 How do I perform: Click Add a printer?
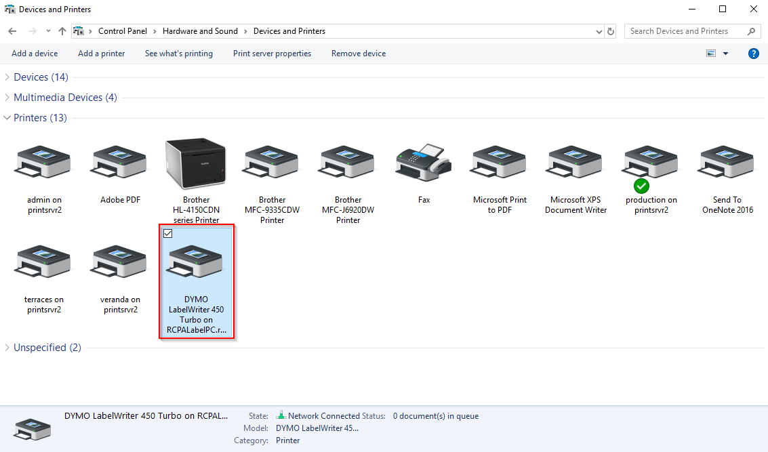(102, 54)
